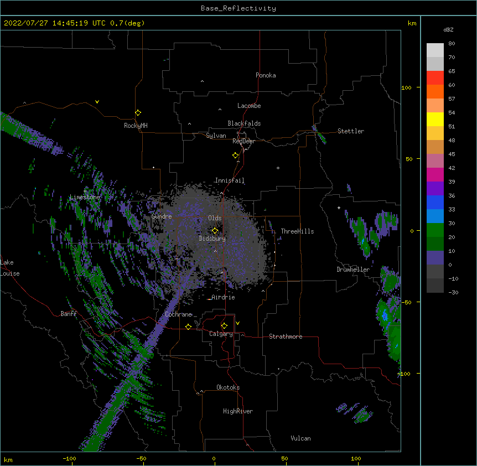Screen dimensions: 477x466
Task: Click the Stettler town label
Action: (351, 131)
